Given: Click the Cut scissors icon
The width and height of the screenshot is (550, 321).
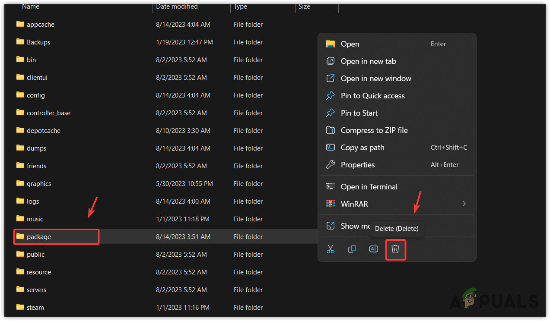Looking at the screenshot, I should (331, 249).
